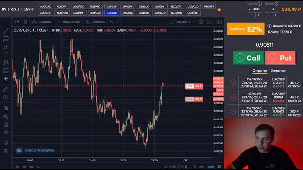This screenshot has width=303, height=170.
Task: Switch to the AUD/CAD pair tab
Action: (45, 6)
